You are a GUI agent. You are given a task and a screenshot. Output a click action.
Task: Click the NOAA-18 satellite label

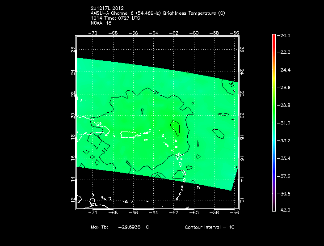click(x=101, y=23)
